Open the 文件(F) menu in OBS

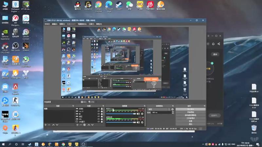click(x=47, y=24)
